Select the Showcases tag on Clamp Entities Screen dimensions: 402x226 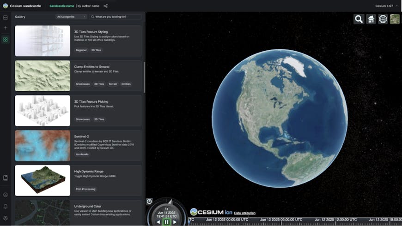83,84
